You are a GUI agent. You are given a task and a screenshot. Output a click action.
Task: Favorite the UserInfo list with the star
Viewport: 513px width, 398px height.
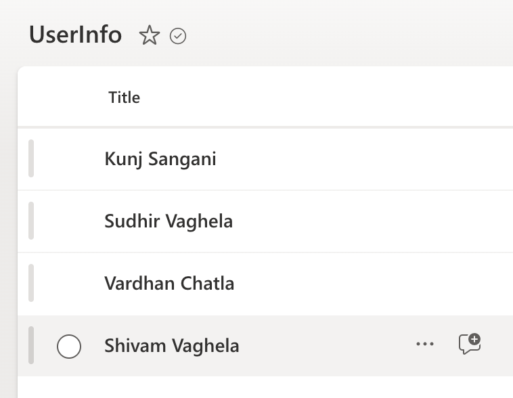(x=149, y=35)
